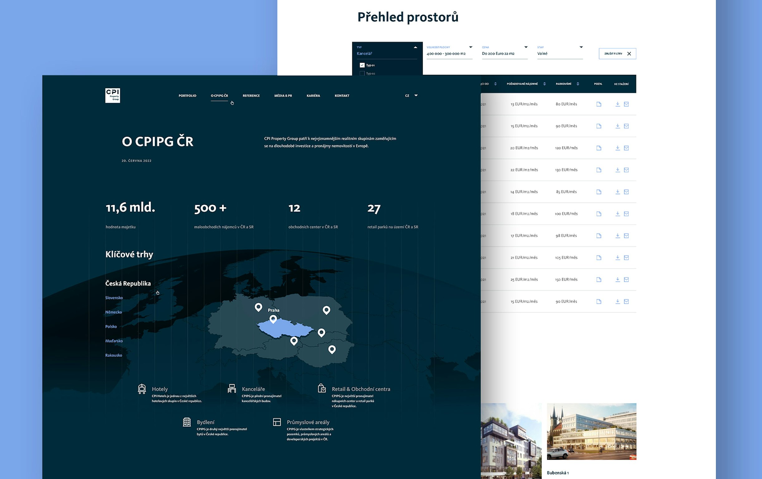
Task: Check the Typ 02 checkbox
Action: [362, 74]
